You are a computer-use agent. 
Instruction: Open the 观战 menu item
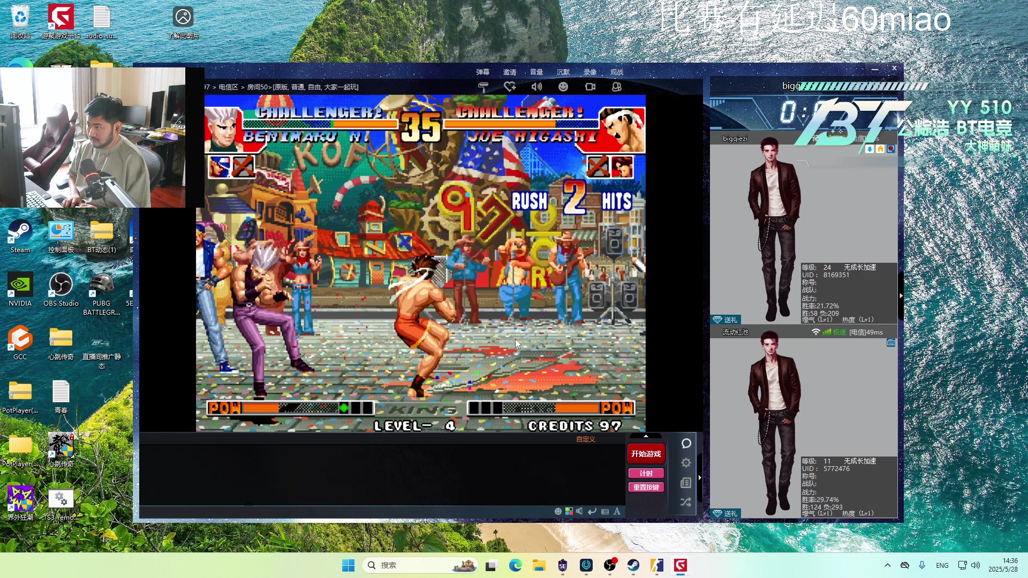pyautogui.click(x=617, y=72)
